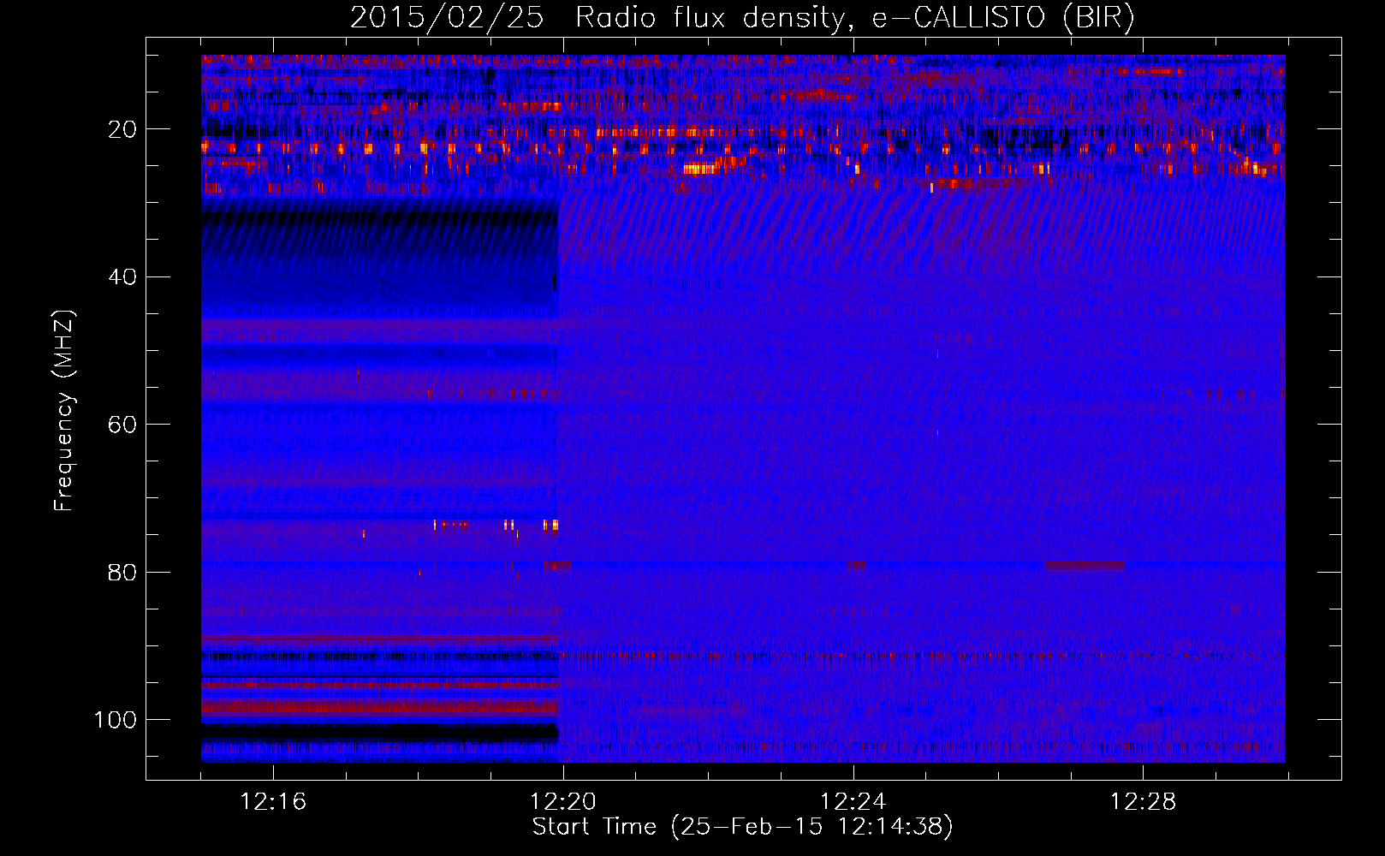
Task: Click the '80' frequency tick label
Action: pyautogui.click(x=122, y=573)
